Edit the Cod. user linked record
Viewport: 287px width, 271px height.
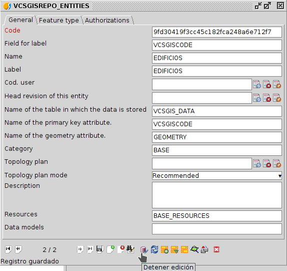tap(277, 84)
